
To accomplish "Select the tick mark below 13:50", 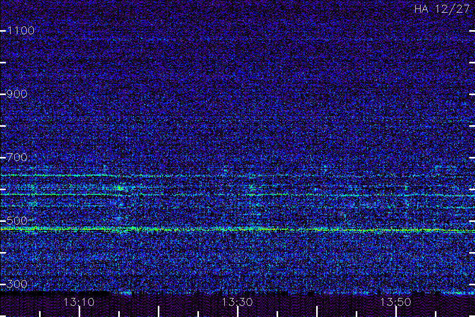I will [396, 312].
